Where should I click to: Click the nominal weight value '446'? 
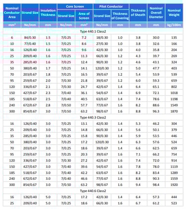point(174,136)
